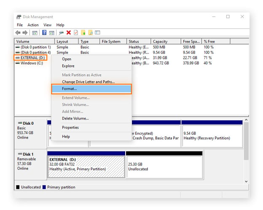This screenshot has width=263, height=210.
Task: Select the Disk 0 label panel
Action: coord(30,133)
